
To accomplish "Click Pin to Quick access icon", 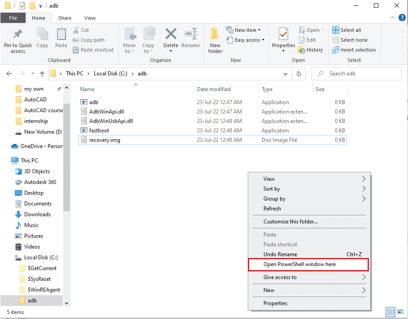I will (x=18, y=35).
